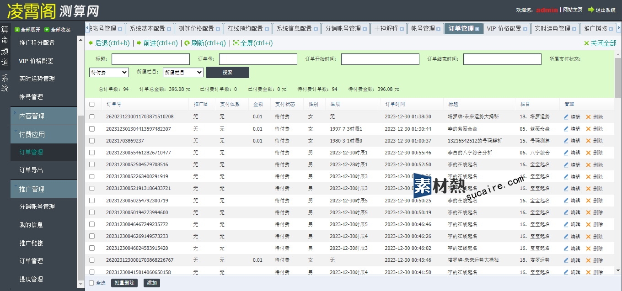Screen dimensions: 622x291
Task: Collapse the 付费应用 sidebar section
Action: coord(43,134)
